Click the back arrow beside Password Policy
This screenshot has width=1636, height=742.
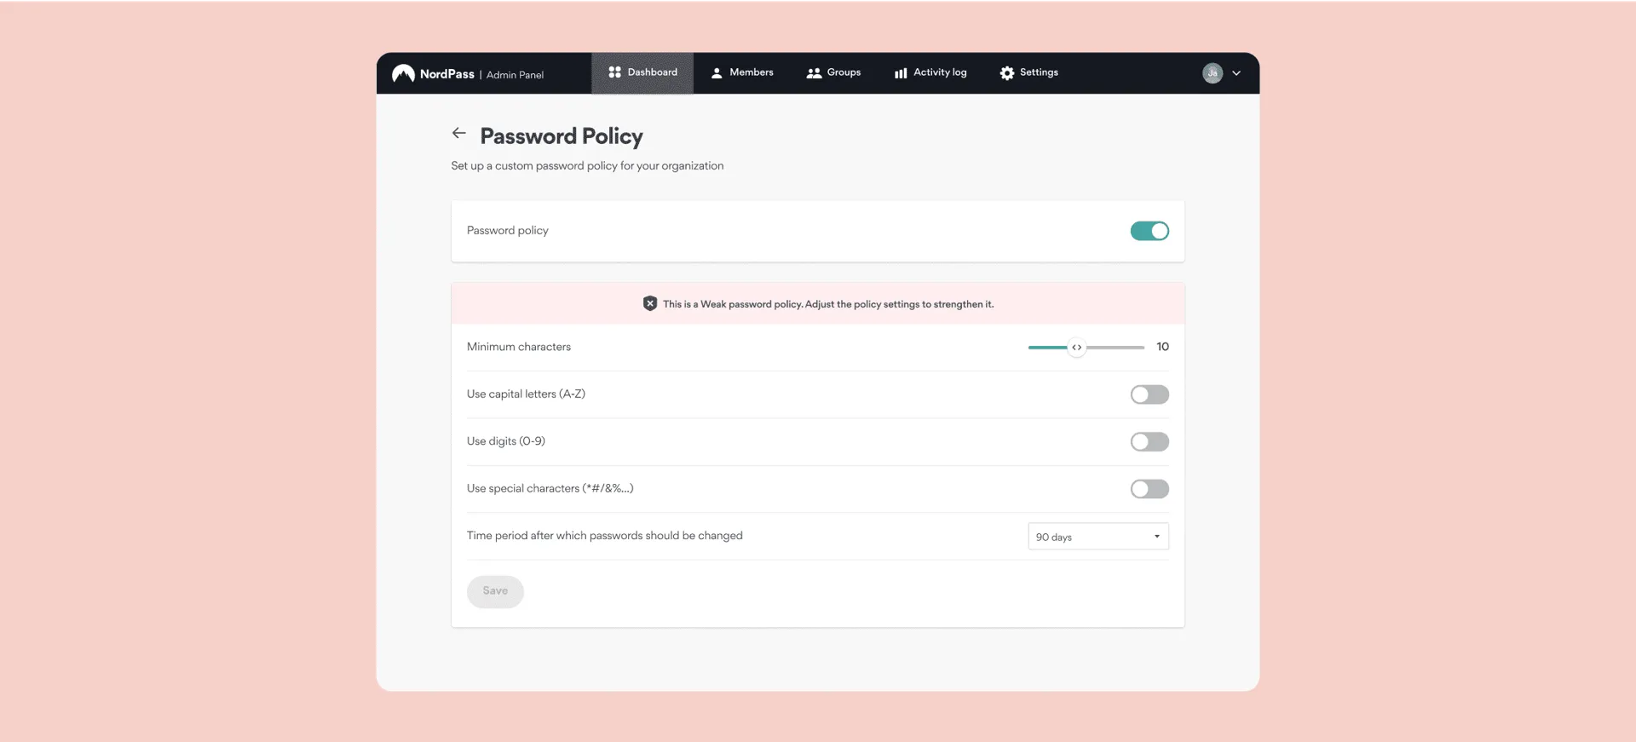pyautogui.click(x=459, y=133)
